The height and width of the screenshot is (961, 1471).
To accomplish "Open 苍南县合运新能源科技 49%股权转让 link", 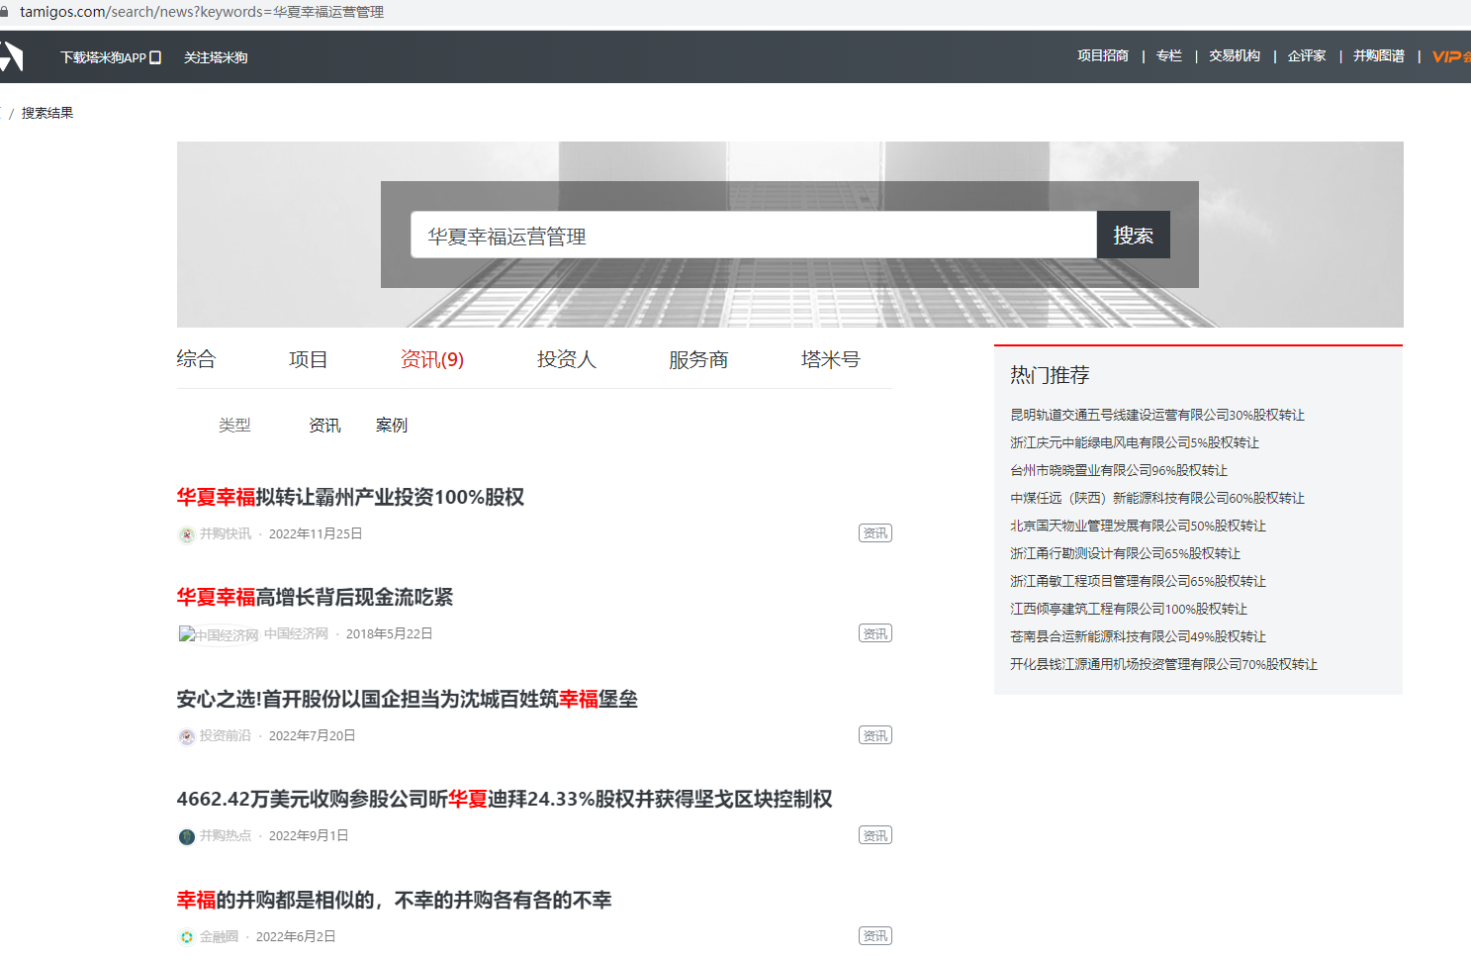I will pos(1138,636).
